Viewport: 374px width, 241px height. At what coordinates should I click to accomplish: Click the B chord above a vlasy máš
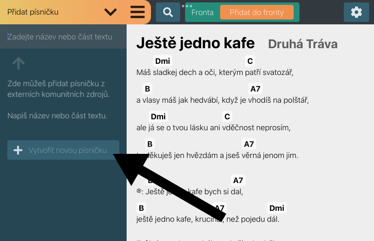(x=148, y=89)
